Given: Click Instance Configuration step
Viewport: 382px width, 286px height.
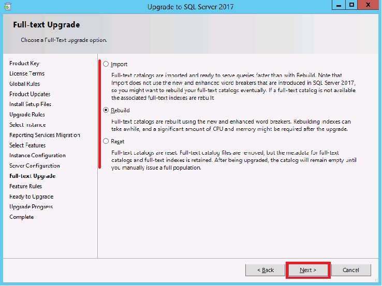Looking at the screenshot, I should 37,155.
